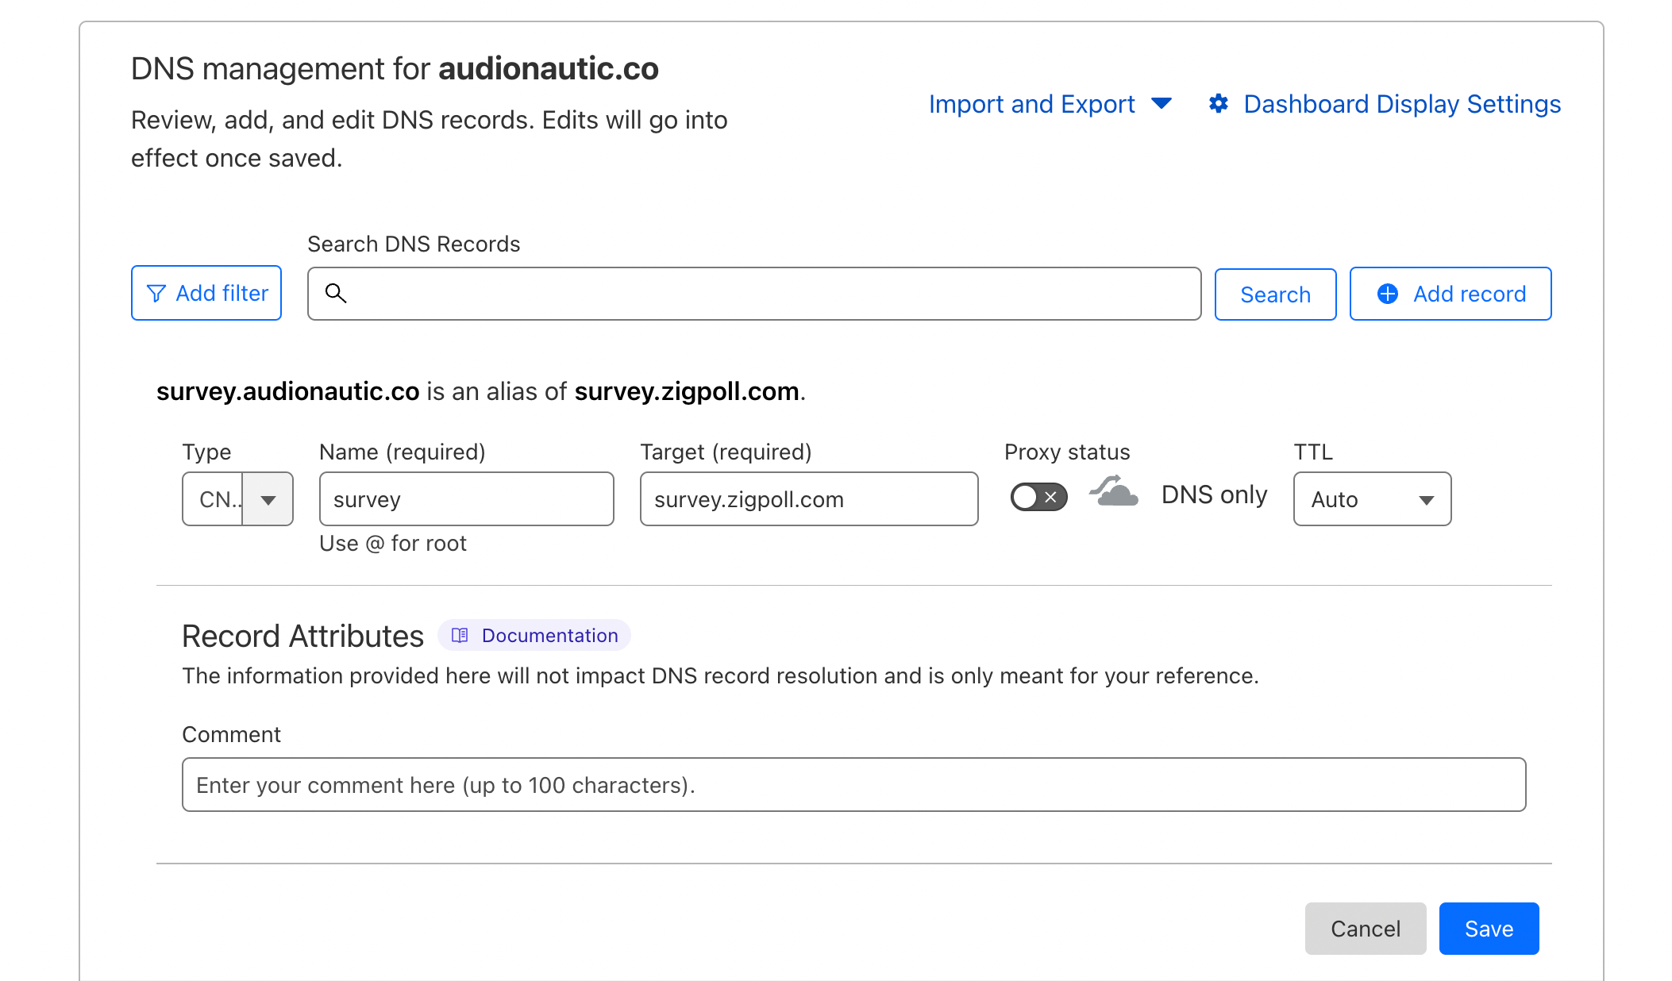The width and height of the screenshot is (1672, 981).
Task: Cancel the DNS record edit
Action: [x=1366, y=928]
